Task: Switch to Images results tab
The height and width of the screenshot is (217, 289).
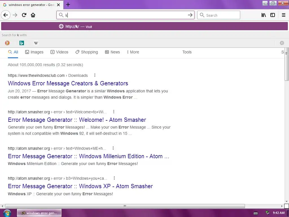Action: [34, 52]
